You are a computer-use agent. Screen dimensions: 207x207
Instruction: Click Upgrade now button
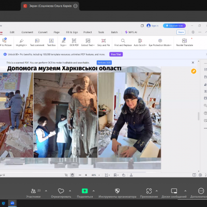[174, 26]
